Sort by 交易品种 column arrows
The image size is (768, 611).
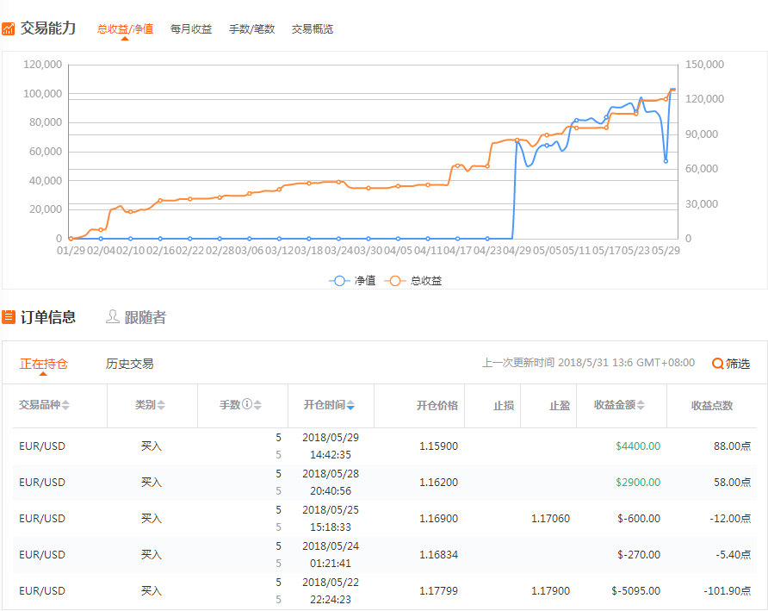pos(65,405)
